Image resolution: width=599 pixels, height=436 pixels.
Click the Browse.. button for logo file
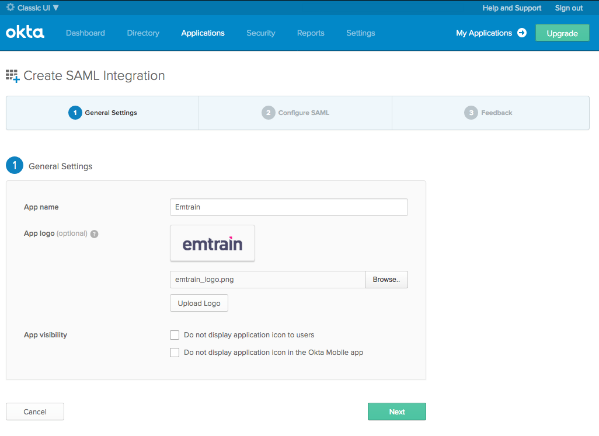[386, 280]
